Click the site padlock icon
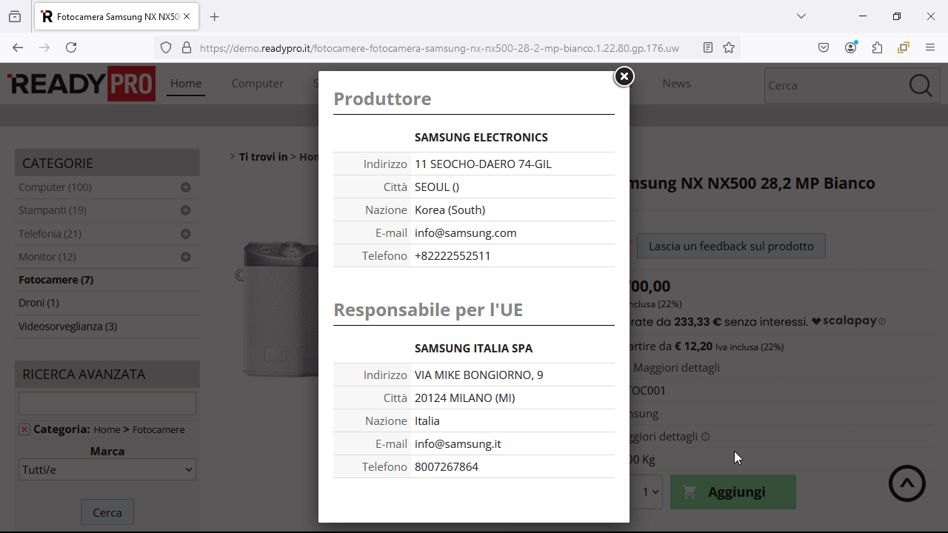Viewport: 948px width, 533px height. click(187, 47)
